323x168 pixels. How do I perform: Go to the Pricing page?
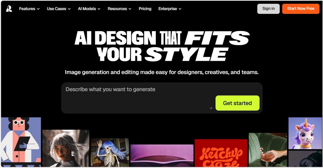[x=145, y=9]
